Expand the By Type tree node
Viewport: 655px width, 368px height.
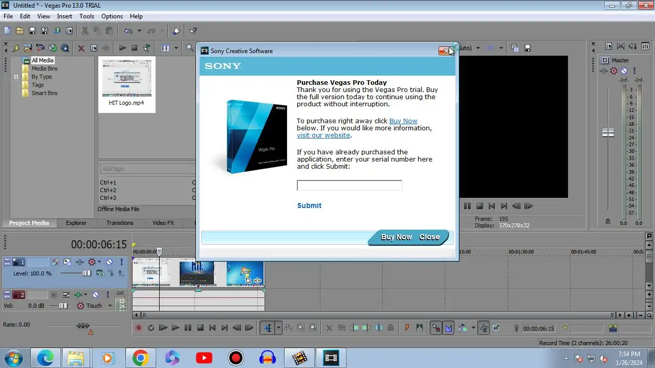coord(16,77)
